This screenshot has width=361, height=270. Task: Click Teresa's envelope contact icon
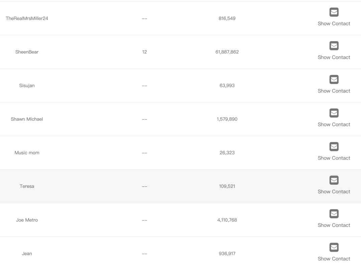[x=334, y=180]
